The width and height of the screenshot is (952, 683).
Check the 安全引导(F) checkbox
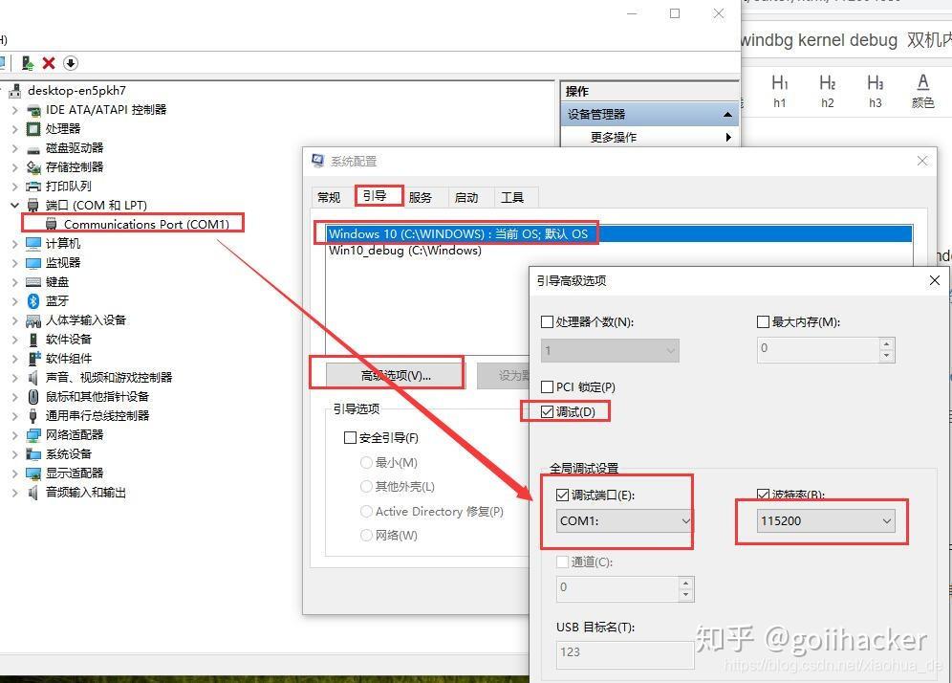(x=350, y=437)
